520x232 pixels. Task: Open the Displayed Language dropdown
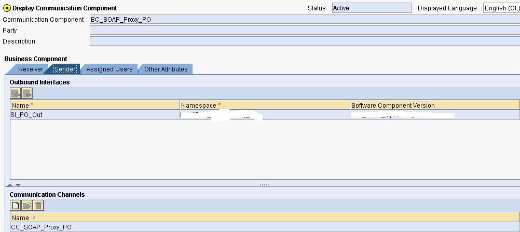(501, 8)
